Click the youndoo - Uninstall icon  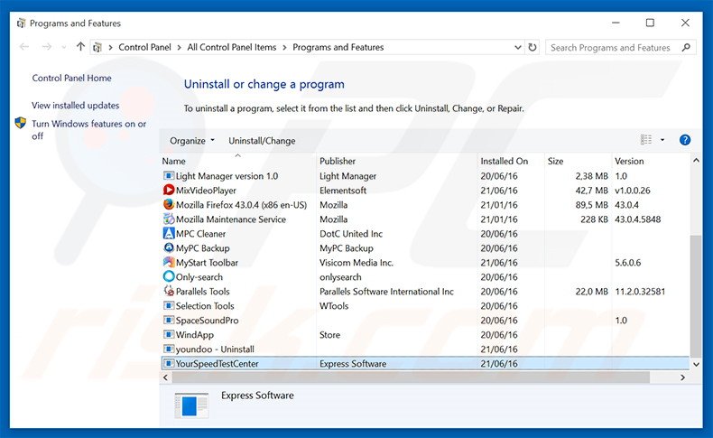pyautogui.click(x=168, y=349)
